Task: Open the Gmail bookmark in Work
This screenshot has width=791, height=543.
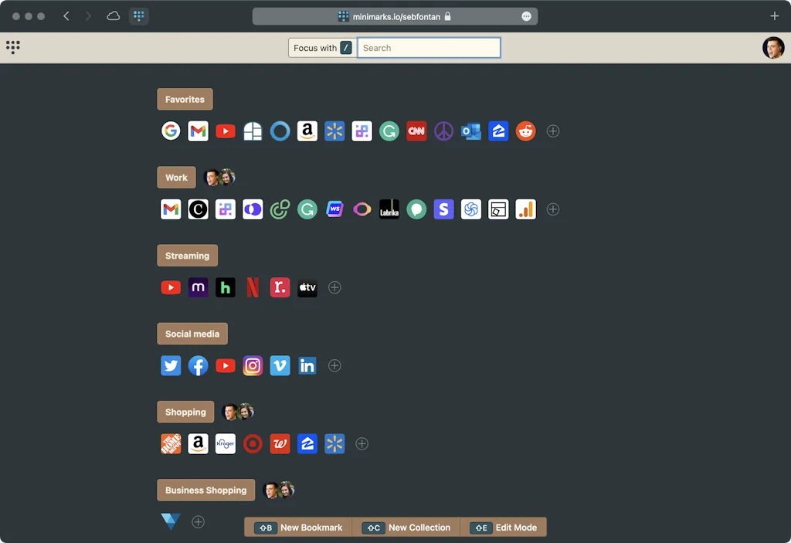Action: tap(171, 209)
